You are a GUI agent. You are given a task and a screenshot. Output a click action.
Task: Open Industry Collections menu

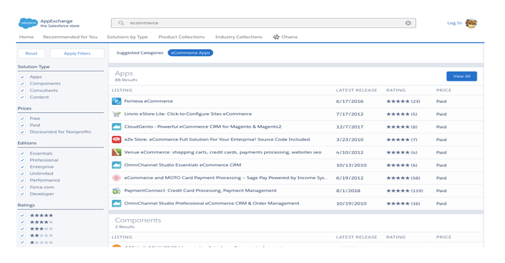(239, 37)
